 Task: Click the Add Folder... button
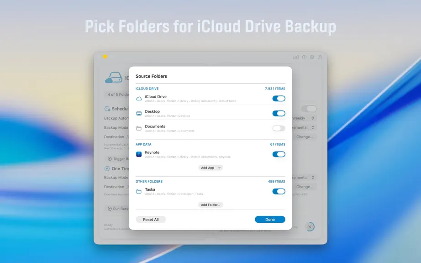(x=210, y=205)
